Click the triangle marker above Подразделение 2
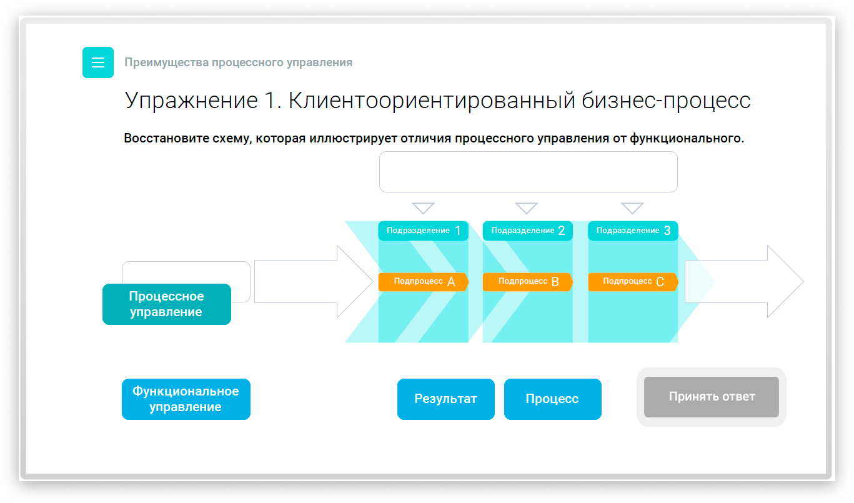 click(x=526, y=208)
